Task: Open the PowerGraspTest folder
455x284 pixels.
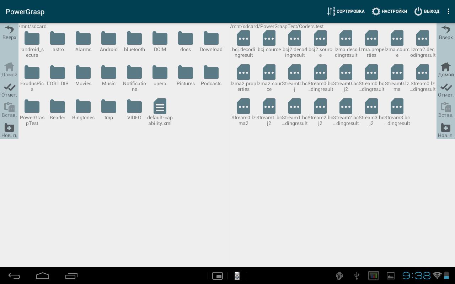Action: pos(32,112)
